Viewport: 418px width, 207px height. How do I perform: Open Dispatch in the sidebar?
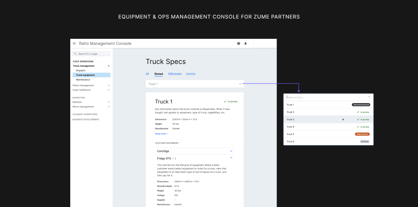(x=81, y=70)
